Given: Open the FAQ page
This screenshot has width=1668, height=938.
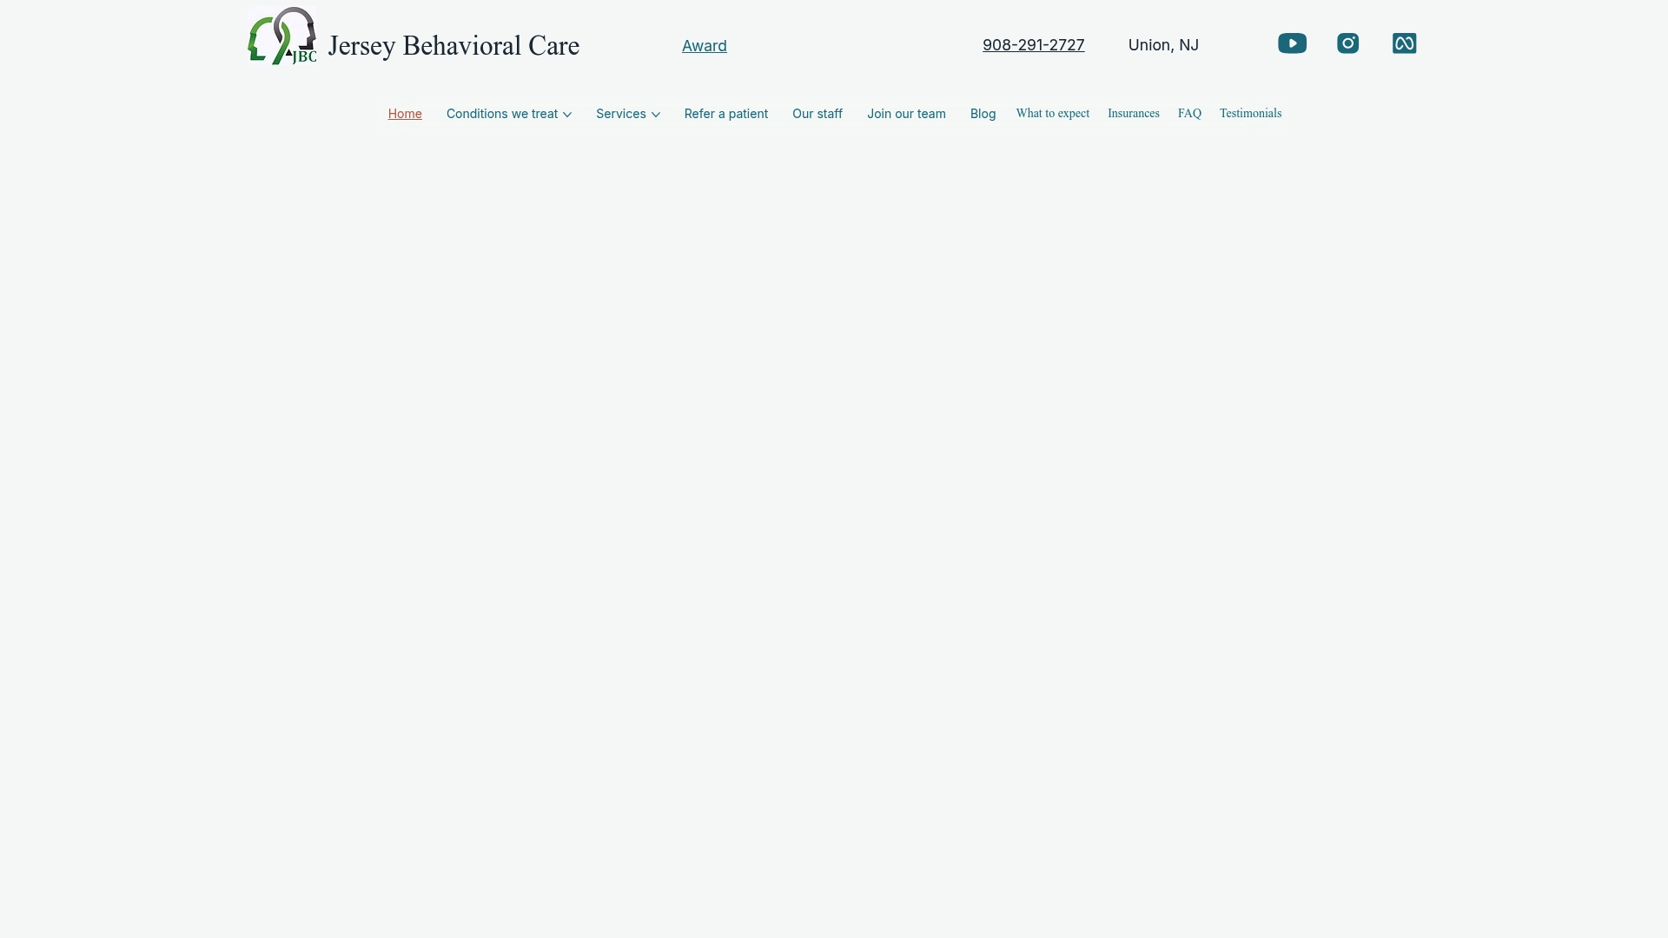Looking at the screenshot, I should tap(1189, 113).
